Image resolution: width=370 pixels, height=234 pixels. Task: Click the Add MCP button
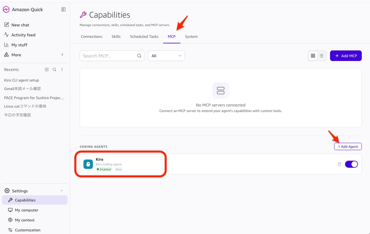tap(346, 56)
